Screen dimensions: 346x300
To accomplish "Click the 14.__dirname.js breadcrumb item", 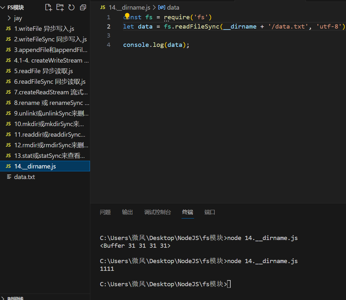I will [129, 7].
